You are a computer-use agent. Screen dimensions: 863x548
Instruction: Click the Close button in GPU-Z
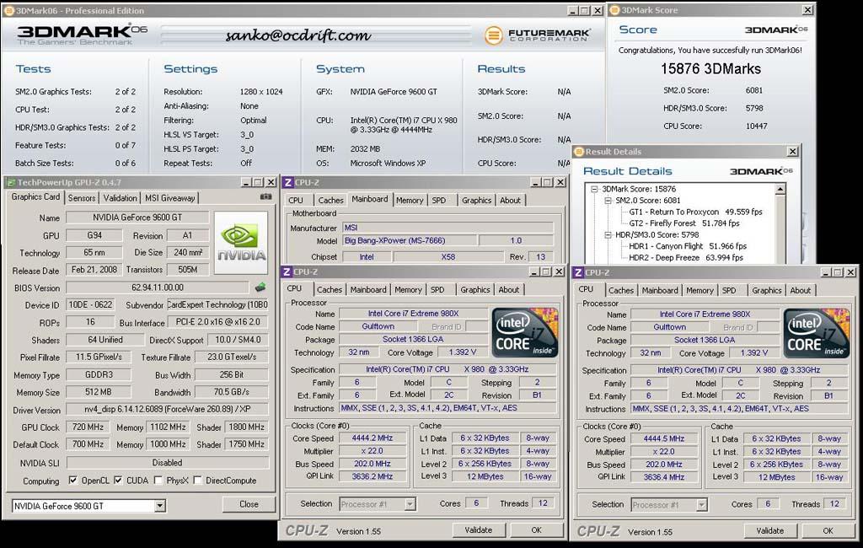tap(249, 504)
